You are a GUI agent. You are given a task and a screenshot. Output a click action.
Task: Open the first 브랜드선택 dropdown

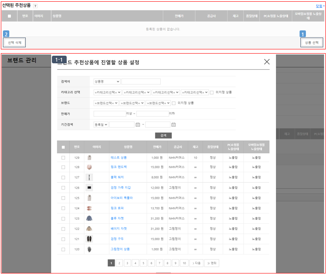[106, 103]
